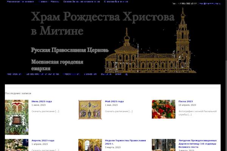Click the search icon in the navigation menu
The image size is (227, 151).
[126, 74]
